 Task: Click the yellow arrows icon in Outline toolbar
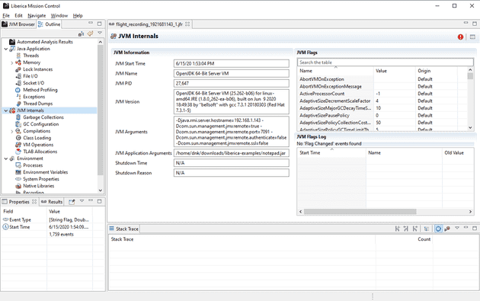pyautogui.click(x=90, y=34)
